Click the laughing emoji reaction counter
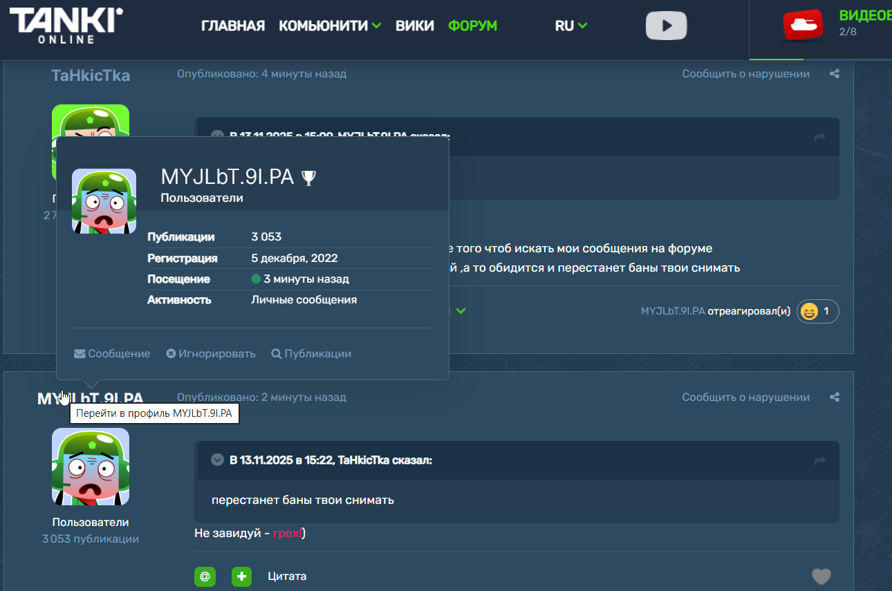The width and height of the screenshot is (892, 591). click(x=818, y=312)
